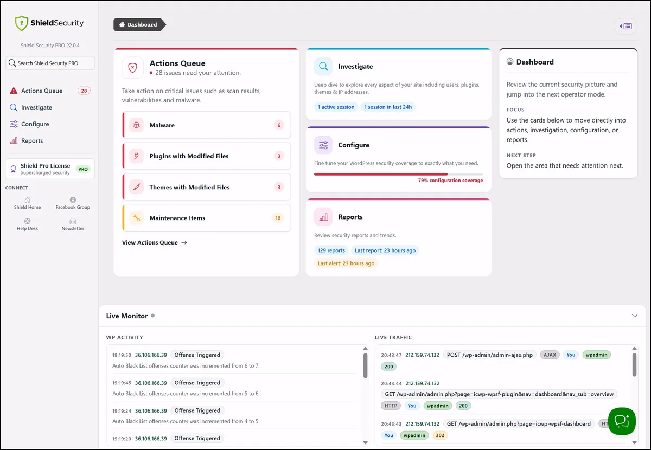The width and height of the screenshot is (651, 450).
Task: Click the Live Traffic scrollbar
Action: click(634, 364)
